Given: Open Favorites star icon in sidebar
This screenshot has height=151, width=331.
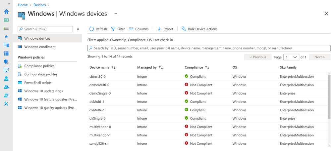Looking at the screenshot, I should click(x=6, y=36).
